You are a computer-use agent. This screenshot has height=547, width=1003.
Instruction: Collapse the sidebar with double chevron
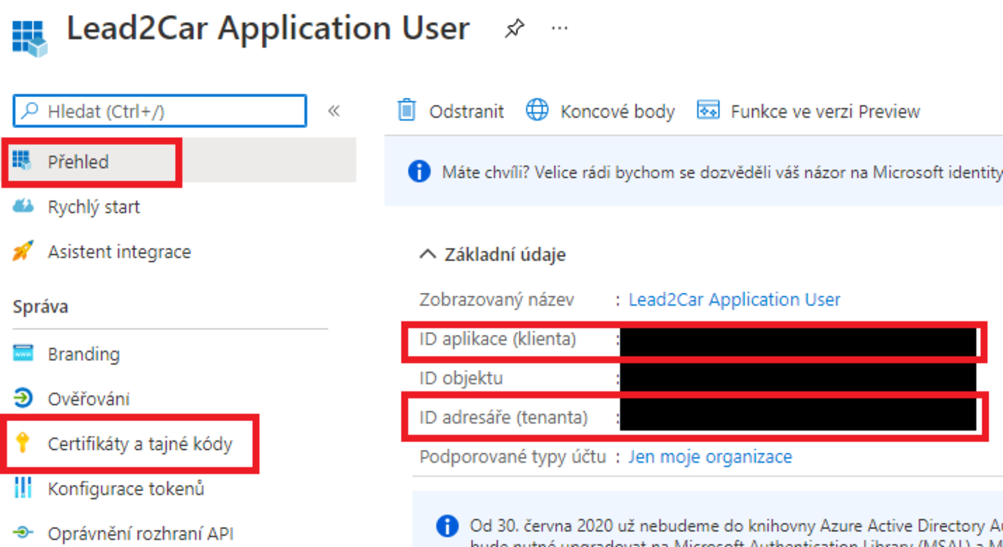(x=334, y=110)
